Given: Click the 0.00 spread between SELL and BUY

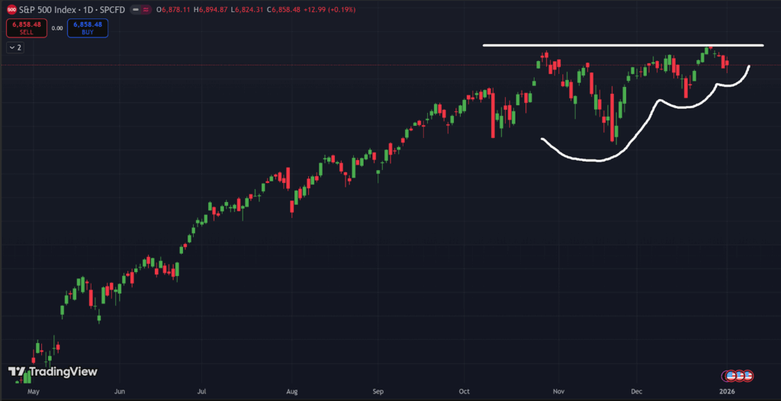Looking at the screenshot, I should pyautogui.click(x=56, y=28).
